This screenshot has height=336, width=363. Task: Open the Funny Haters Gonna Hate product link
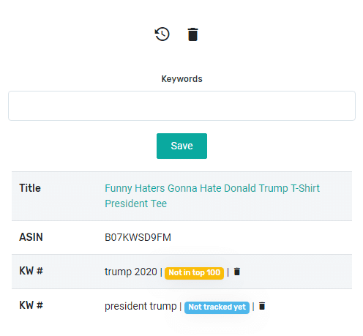tap(212, 195)
